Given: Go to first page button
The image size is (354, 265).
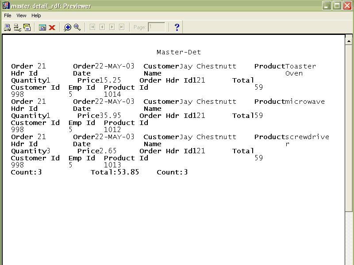Looking at the screenshot, I should coord(92,27).
